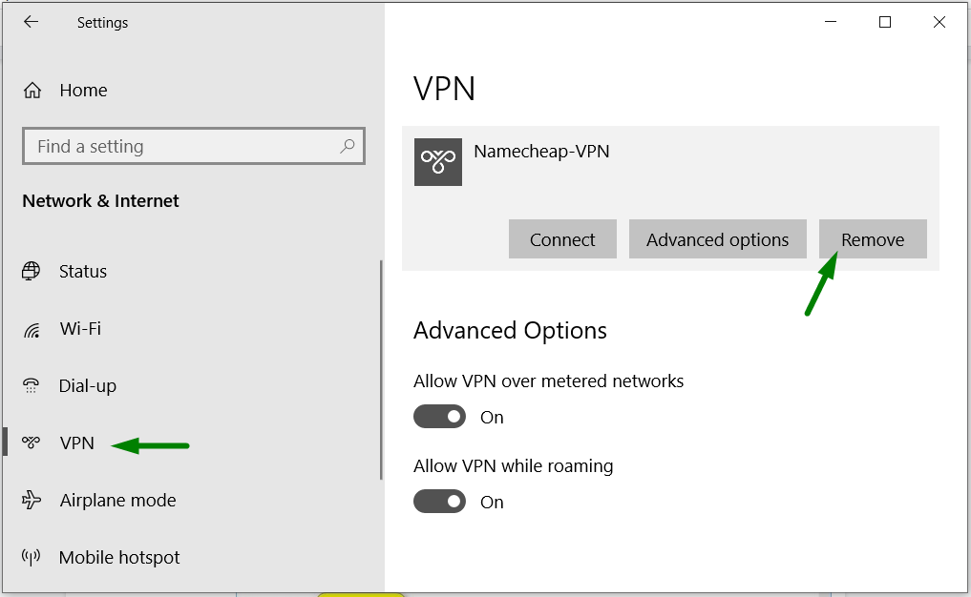
Task: Open the Dial-up settings page
Action: click(87, 386)
